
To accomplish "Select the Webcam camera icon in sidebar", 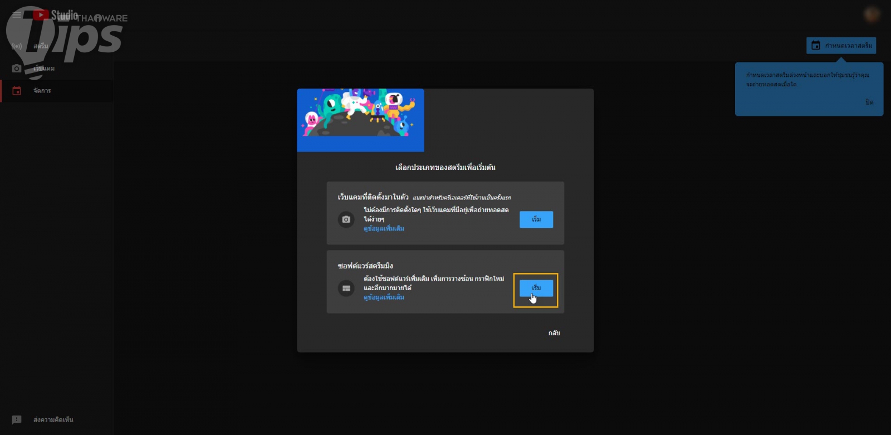I will (x=17, y=69).
